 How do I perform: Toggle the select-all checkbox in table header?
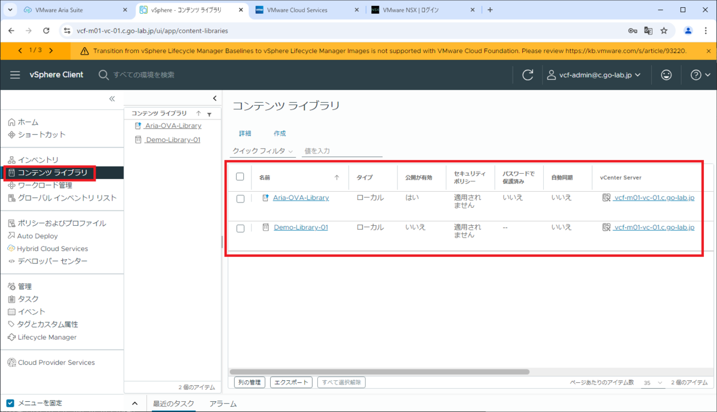[x=240, y=177]
